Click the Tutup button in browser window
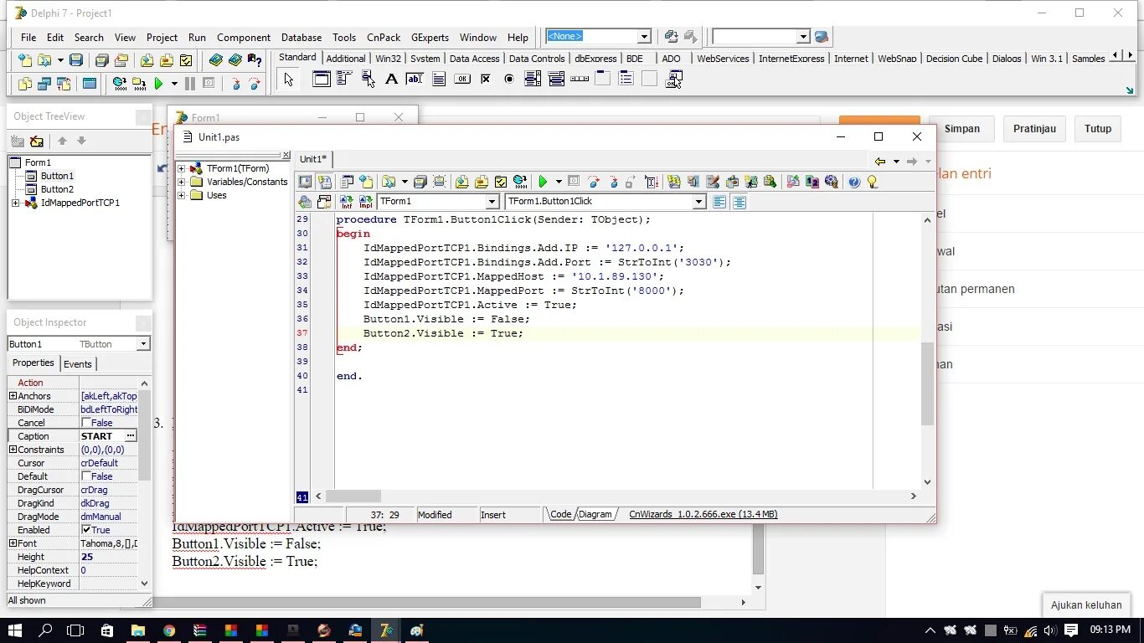Screen dimensions: 1144x643 1098,129
